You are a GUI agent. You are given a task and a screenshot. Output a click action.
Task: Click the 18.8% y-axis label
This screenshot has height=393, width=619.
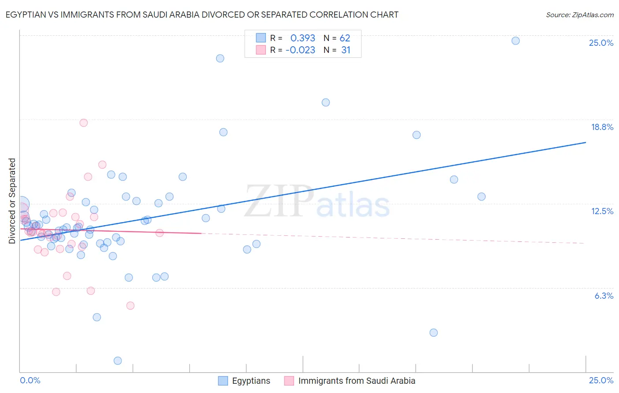[x=602, y=127]
